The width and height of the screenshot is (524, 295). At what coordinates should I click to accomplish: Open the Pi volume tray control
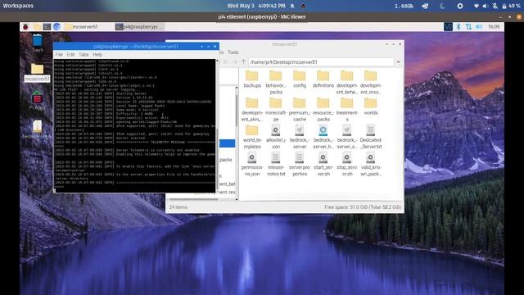click(x=479, y=27)
